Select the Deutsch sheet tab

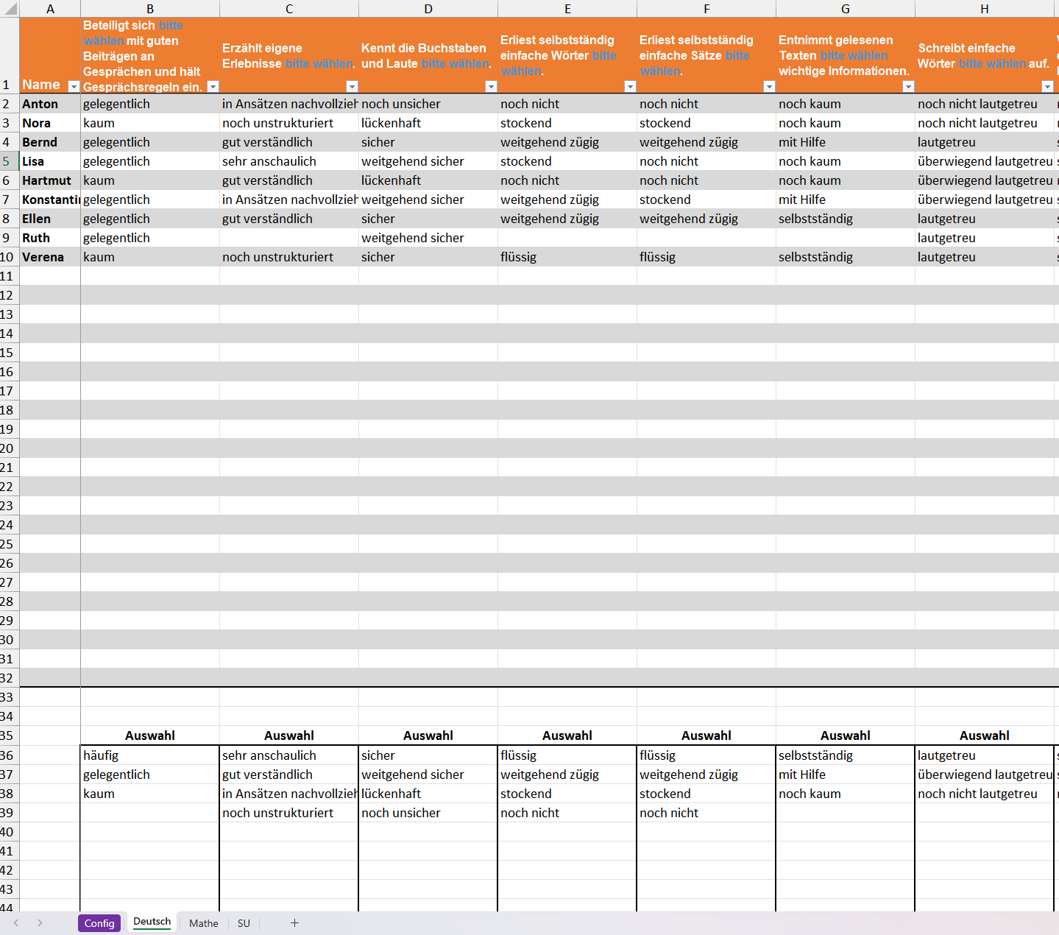(x=152, y=922)
